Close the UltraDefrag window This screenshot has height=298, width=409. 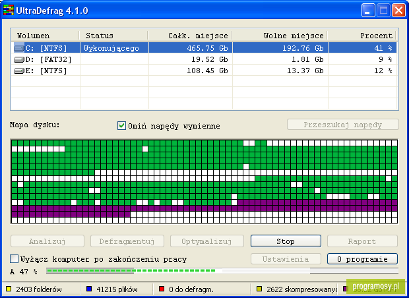pyautogui.click(x=399, y=11)
